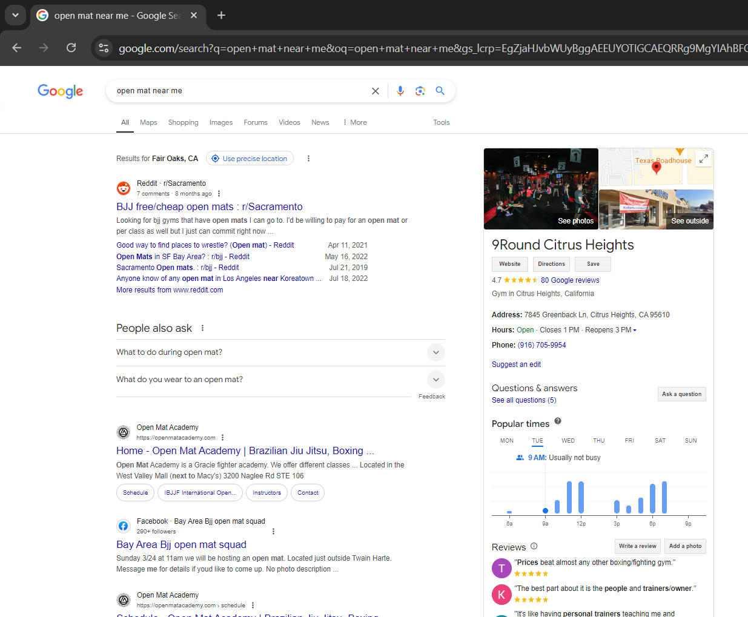The image size is (748, 617).
Task: Open Popular times help question icon
Action: click(558, 421)
